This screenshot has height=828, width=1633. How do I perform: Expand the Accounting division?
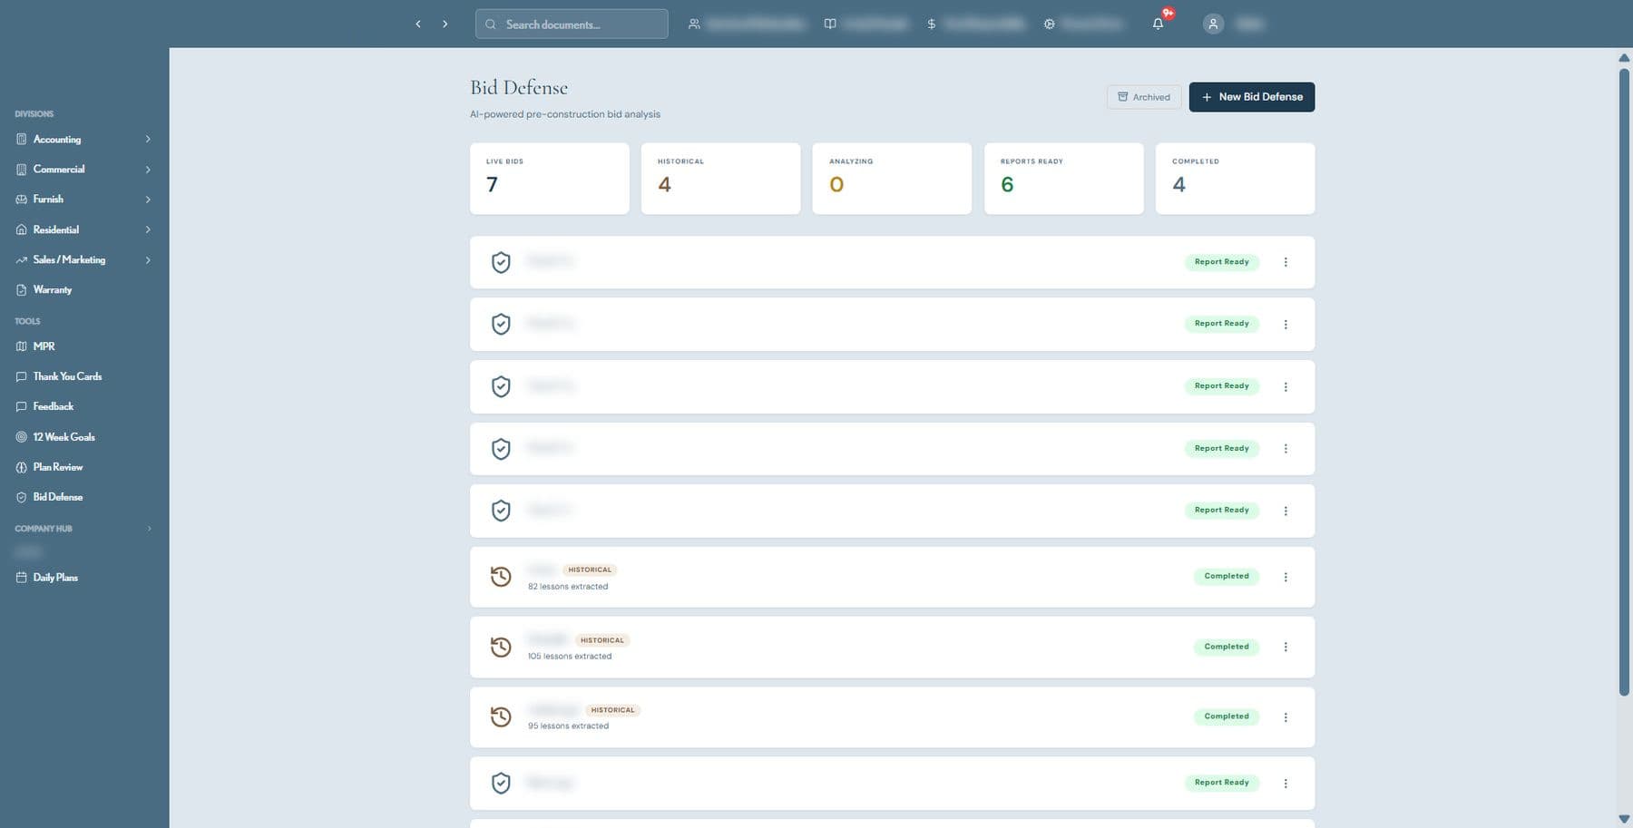pos(148,140)
